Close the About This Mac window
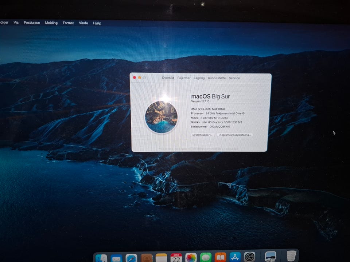350x262 pixels. pos(135,77)
